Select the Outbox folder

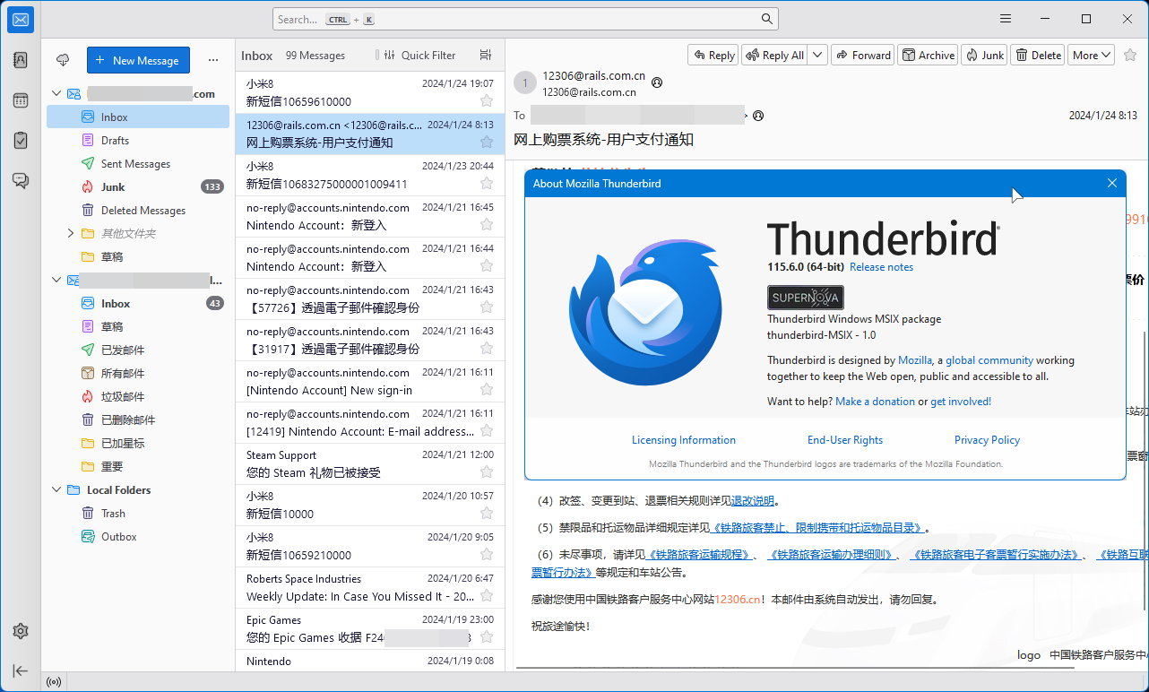coord(138,536)
